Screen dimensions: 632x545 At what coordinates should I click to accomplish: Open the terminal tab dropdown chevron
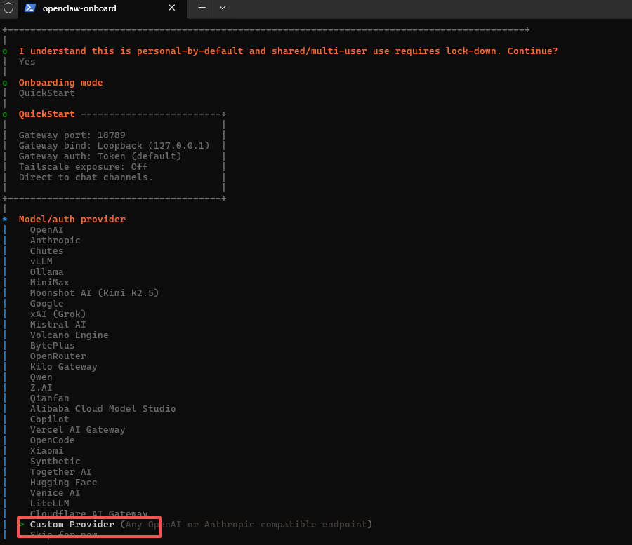[222, 8]
